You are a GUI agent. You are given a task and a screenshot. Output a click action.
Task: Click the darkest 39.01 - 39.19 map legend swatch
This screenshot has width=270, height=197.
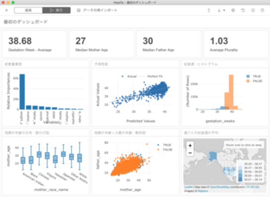click(240, 179)
